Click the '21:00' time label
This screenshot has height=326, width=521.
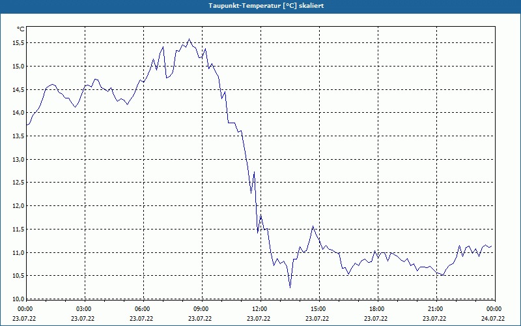coord(435,309)
